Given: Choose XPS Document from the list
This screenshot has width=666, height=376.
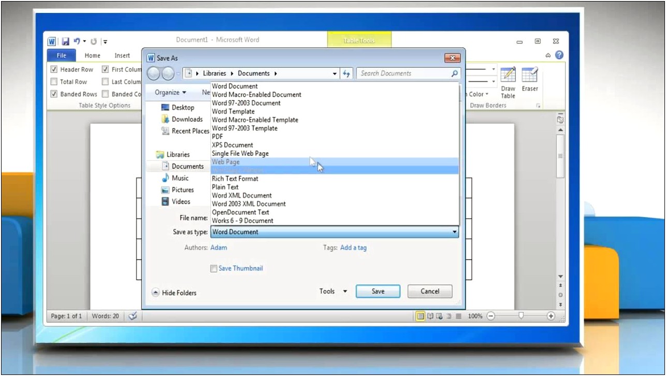Looking at the screenshot, I should point(335,145).
